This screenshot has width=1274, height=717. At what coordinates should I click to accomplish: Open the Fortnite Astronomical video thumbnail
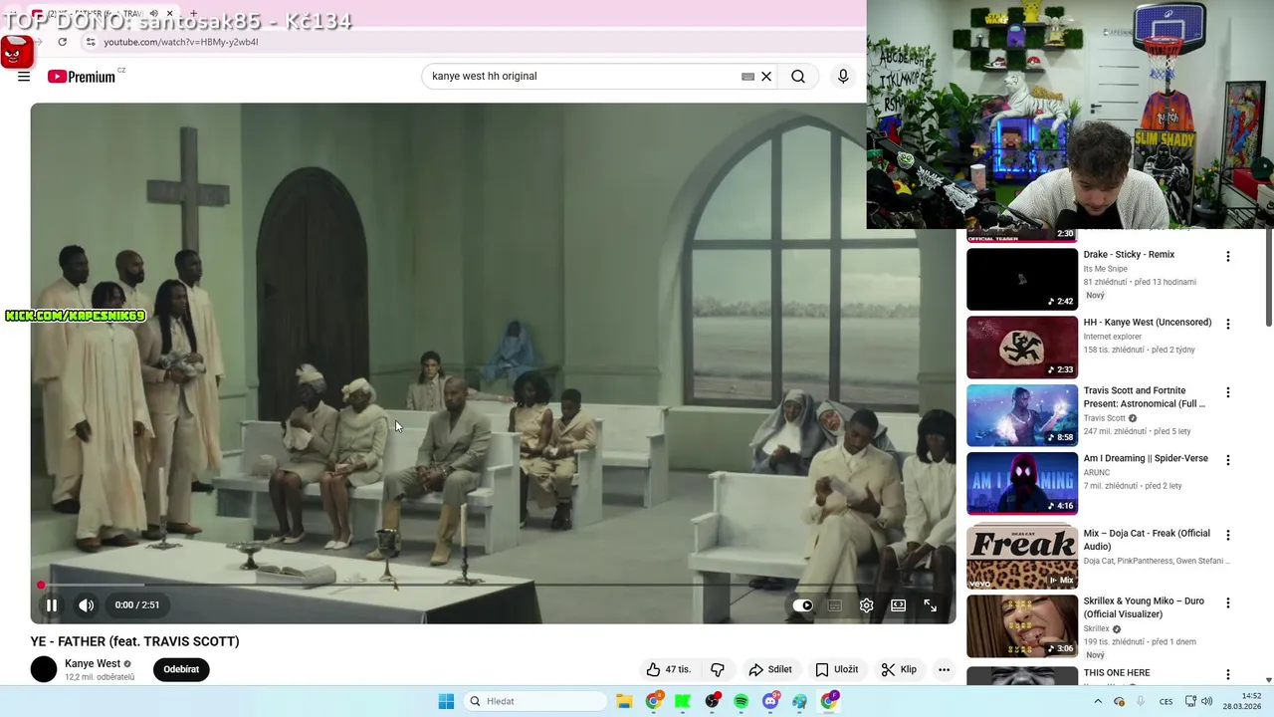[x=1022, y=415]
